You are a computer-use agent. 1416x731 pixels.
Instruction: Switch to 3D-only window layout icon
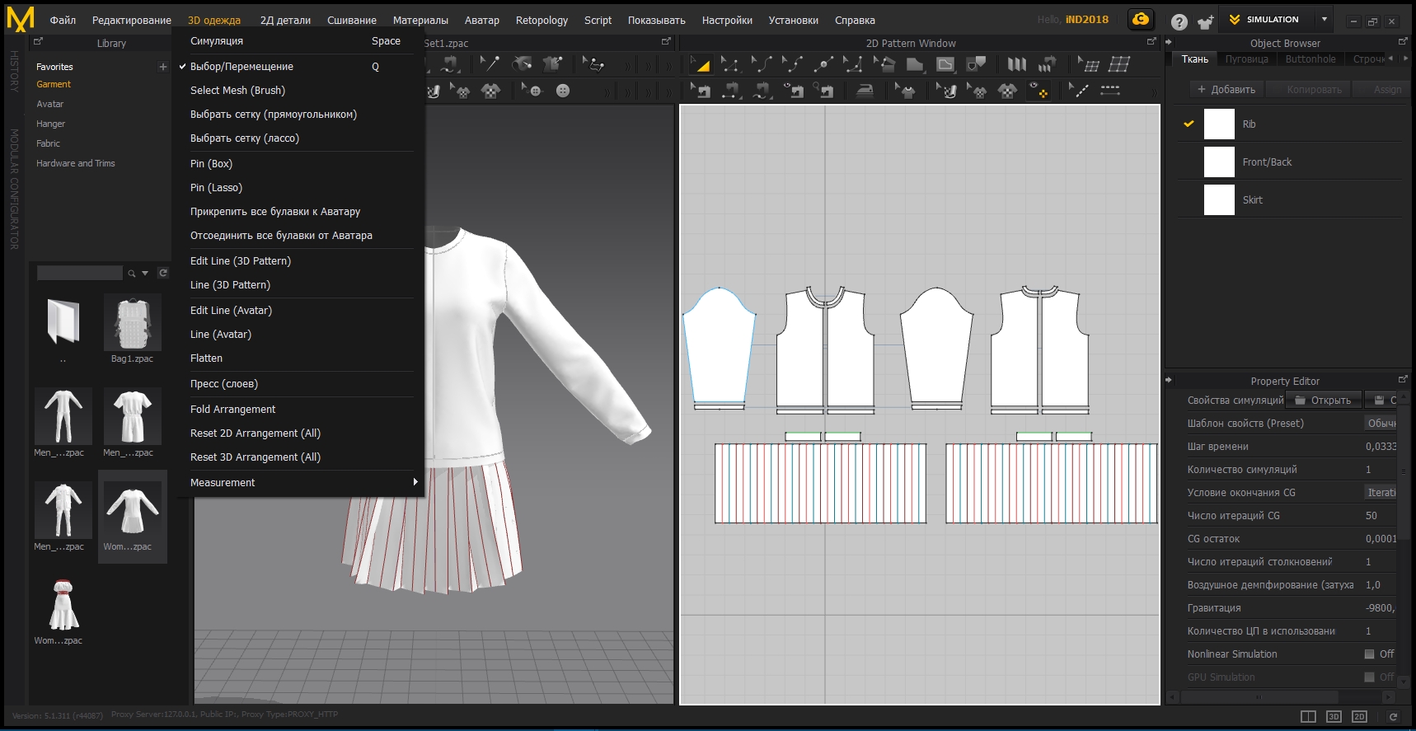(1334, 716)
